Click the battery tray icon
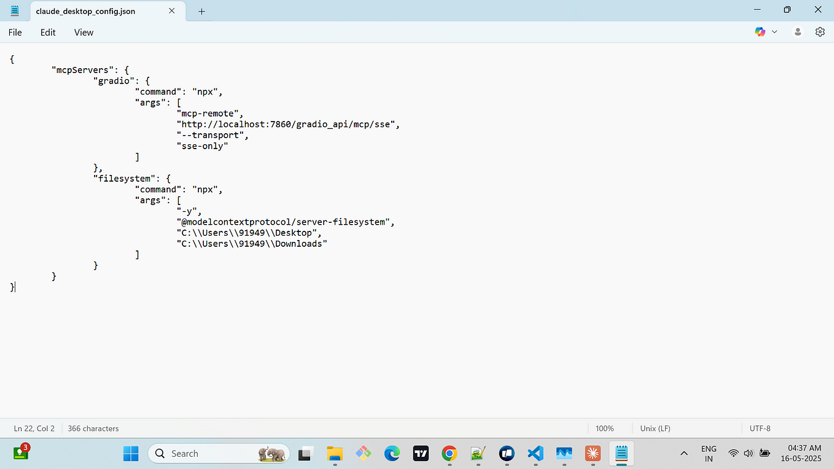Viewport: 834px width, 469px height. pos(765,454)
